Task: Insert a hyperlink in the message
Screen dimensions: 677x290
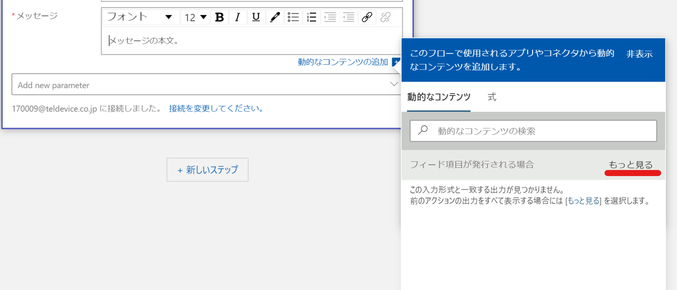Action: point(367,17)
